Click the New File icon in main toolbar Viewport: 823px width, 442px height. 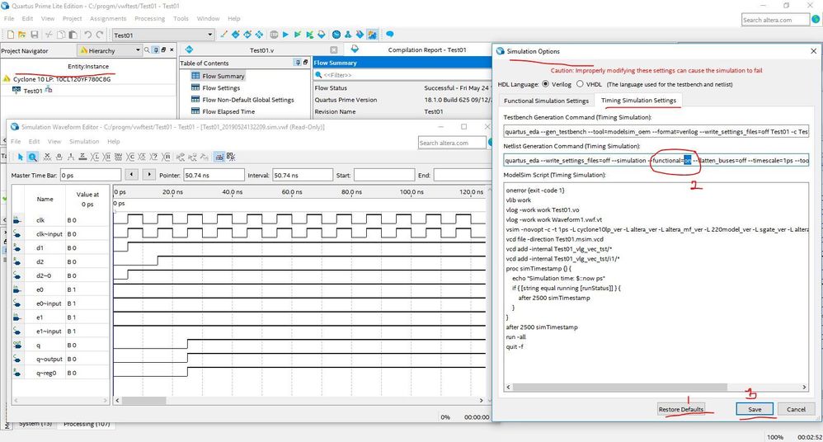[10, 35]
